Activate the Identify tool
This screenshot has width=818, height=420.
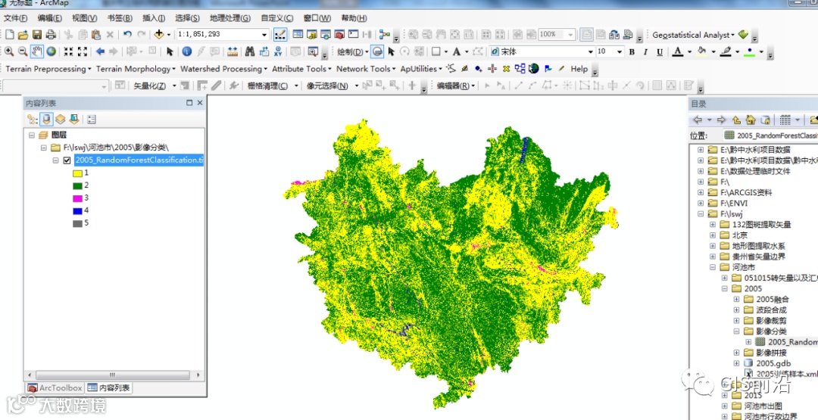(187, 51)
